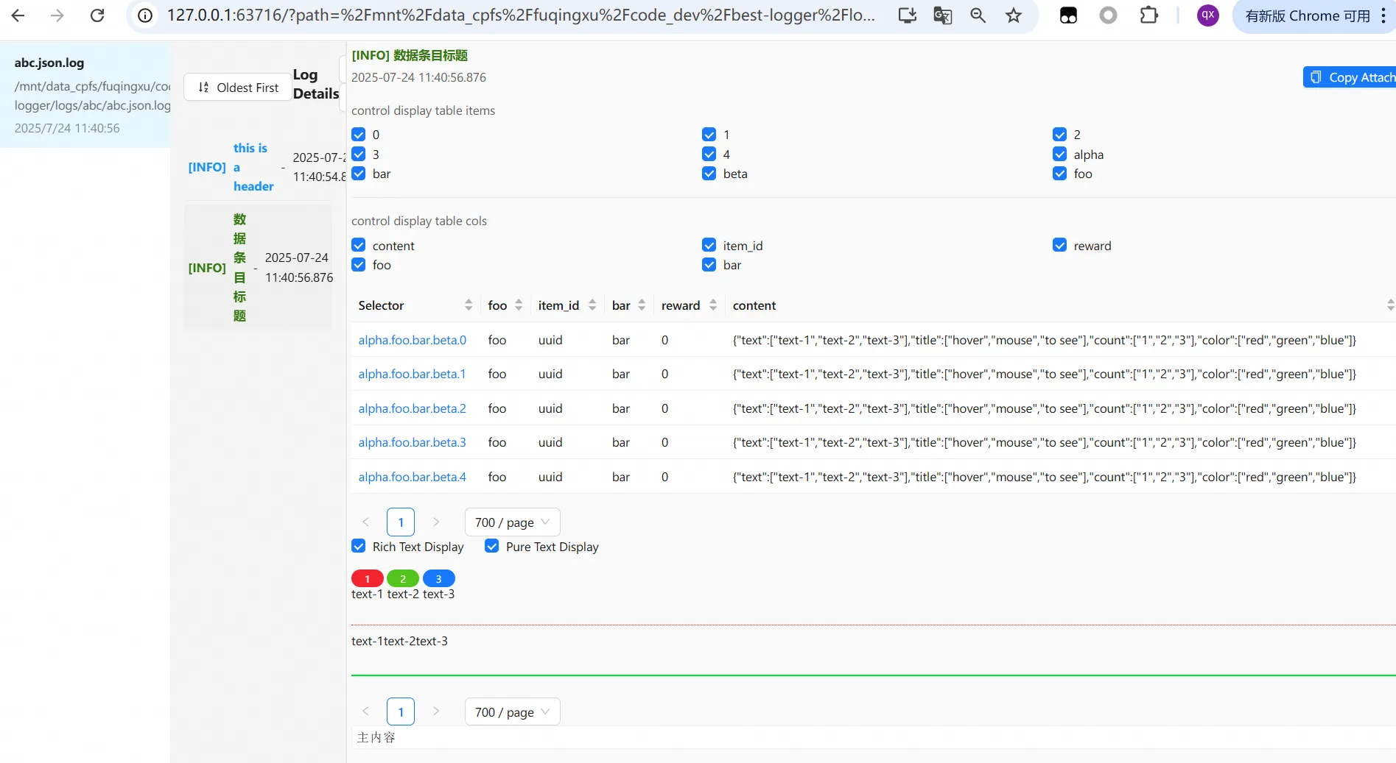This screenshot has height=763, width=1396.
Task: Open the bottom 700 / page dropdown
Action: click(511, 711)
